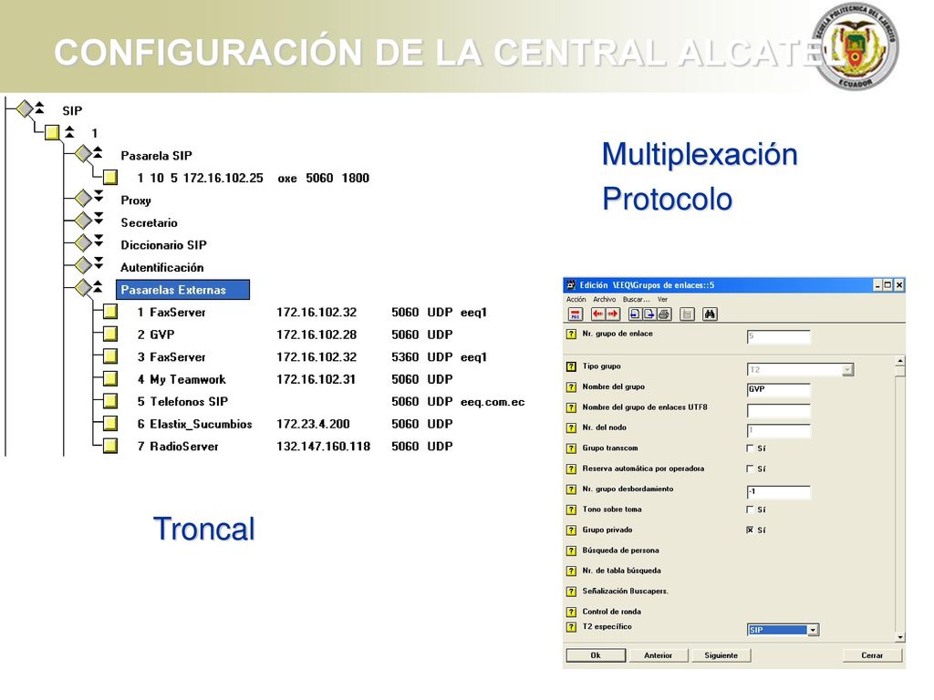Click the Siguiente button
The height and width of the screenshot is (700, 934).
(721, 655)
